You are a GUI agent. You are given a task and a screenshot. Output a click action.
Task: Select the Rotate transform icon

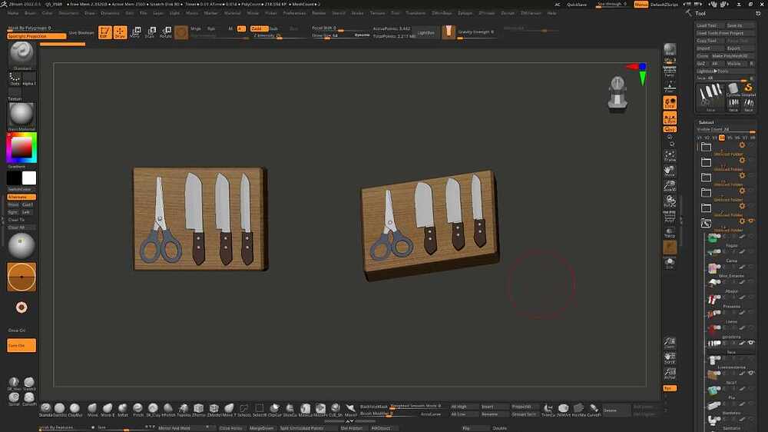point(166,32)
